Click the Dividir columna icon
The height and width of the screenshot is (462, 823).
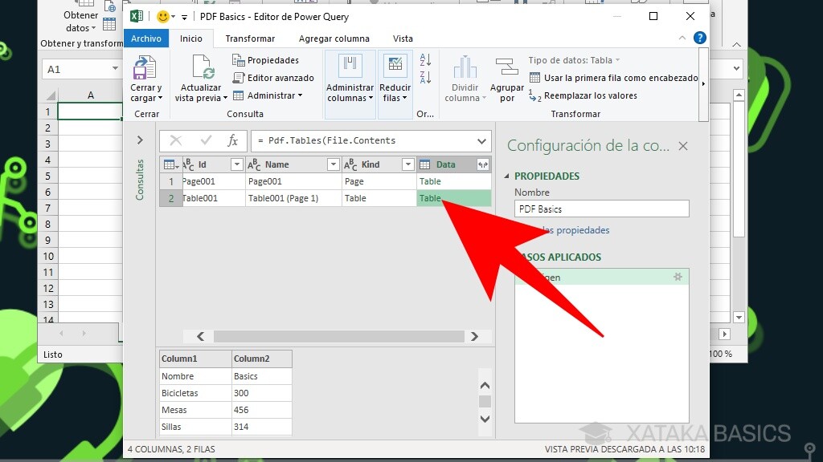465,68
